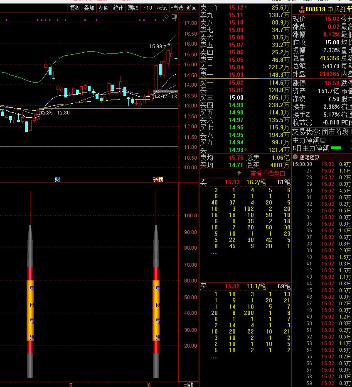Click the 日线 period label
The height and width of the screenshot is (387, 352).
pyautogui.click(x=188, y=384)
